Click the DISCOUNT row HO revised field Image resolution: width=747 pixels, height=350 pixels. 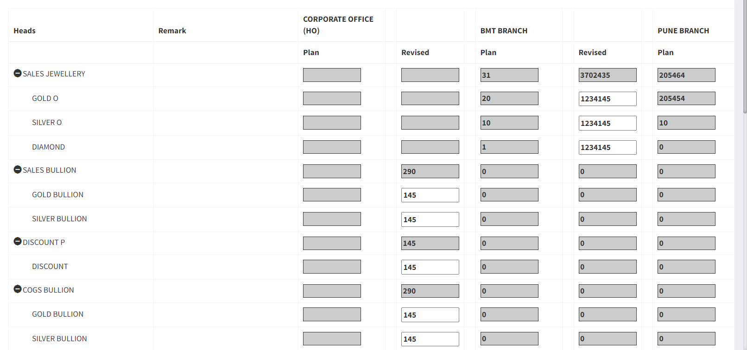430,267
